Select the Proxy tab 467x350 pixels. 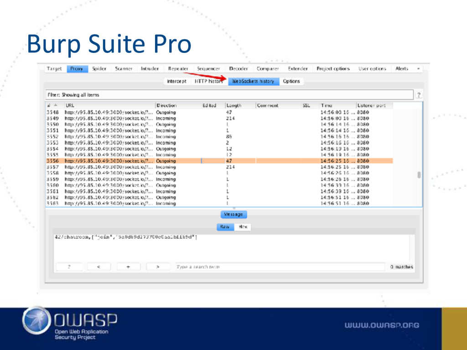(77, 69)
